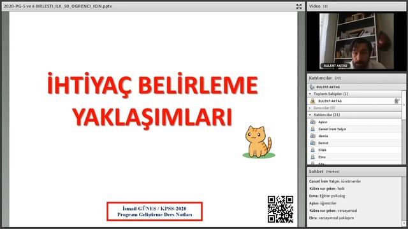This screenshot has width=408, height=229.
Task: Click Esma's 'Eğitim psikolog' chat message
Action: tap(327, 196)
